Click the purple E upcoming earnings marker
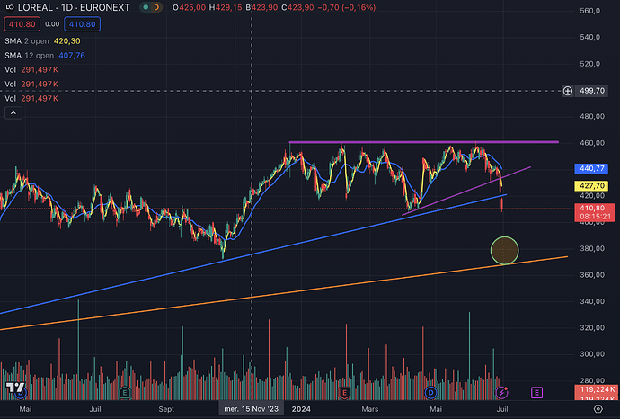 pyautogui.click(x=536, y=393)
